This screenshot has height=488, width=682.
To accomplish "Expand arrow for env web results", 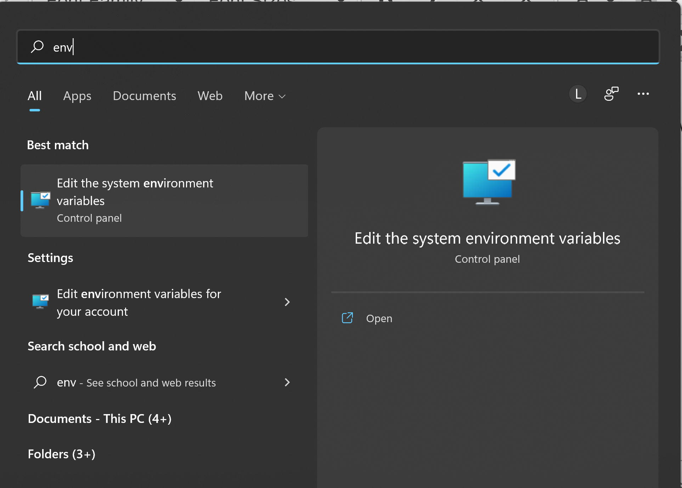I will (287, 382).
